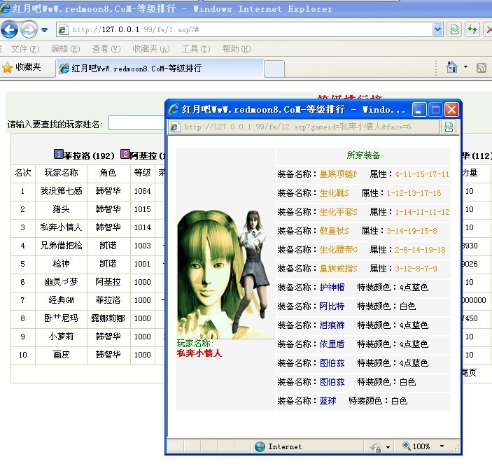
Task: Open the 收藏夹 favorites star button
Action: 22,68
